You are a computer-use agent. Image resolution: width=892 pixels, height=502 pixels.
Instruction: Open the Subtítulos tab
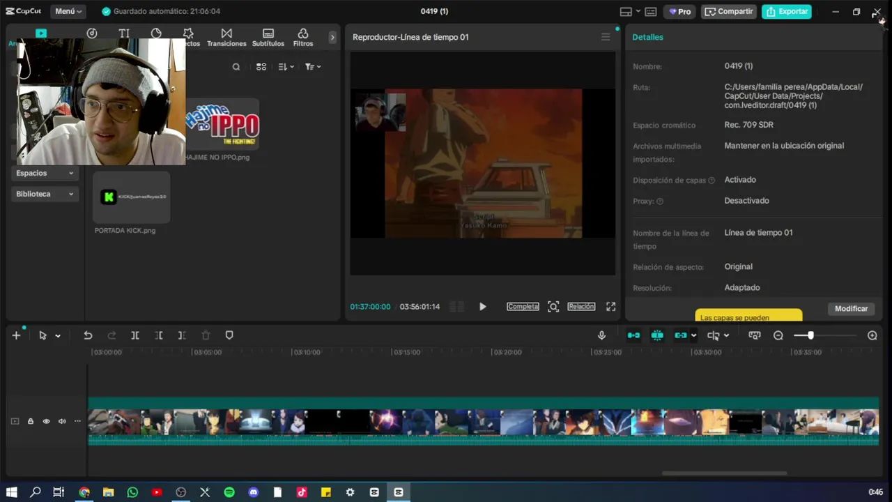[x=268, y=38]
